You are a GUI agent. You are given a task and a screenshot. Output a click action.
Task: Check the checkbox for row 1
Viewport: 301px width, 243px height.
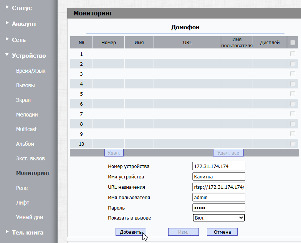coord(293,54)
